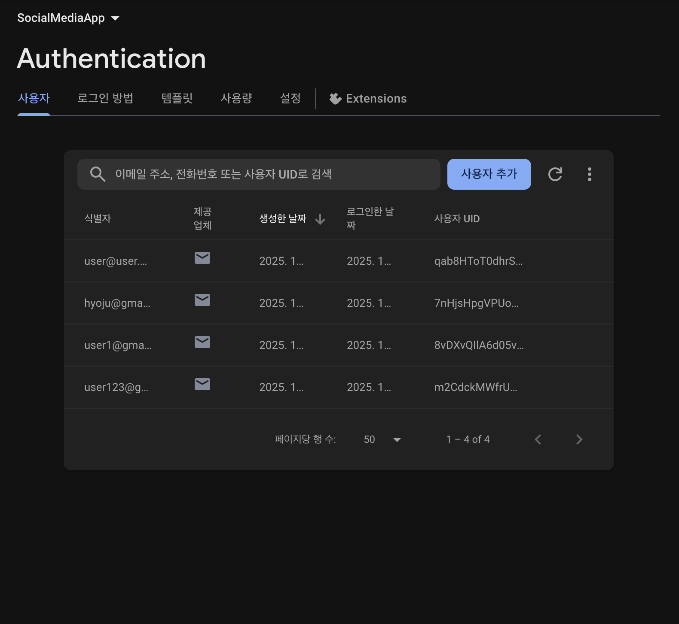The height and width of the screenshot is (624, 679).
Task: Focus the email, phone or UID search field
Action: click(259, 174)
